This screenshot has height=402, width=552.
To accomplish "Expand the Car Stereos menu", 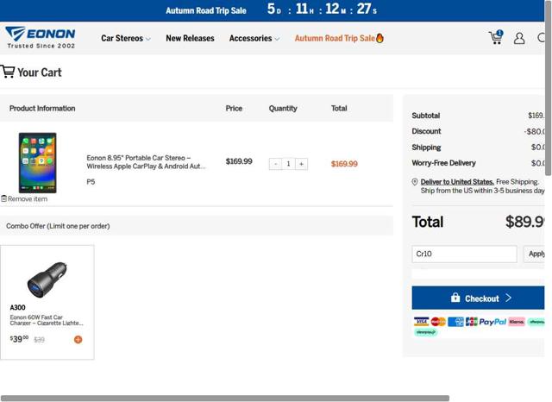I will pos(126,38).
